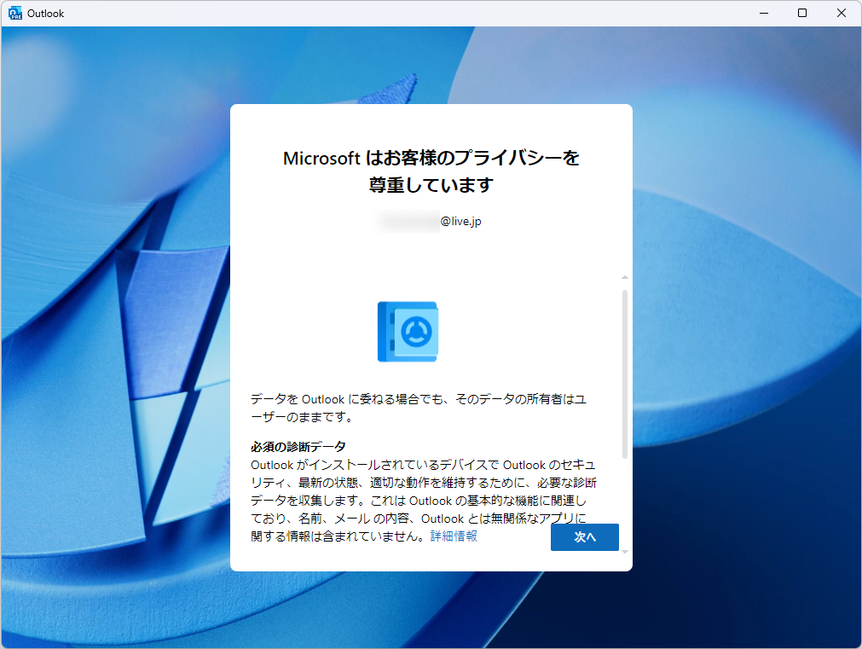This screenshot has height=649, width=862.
Task: Click the 必須の診断データ section heading
Action: 298,446
